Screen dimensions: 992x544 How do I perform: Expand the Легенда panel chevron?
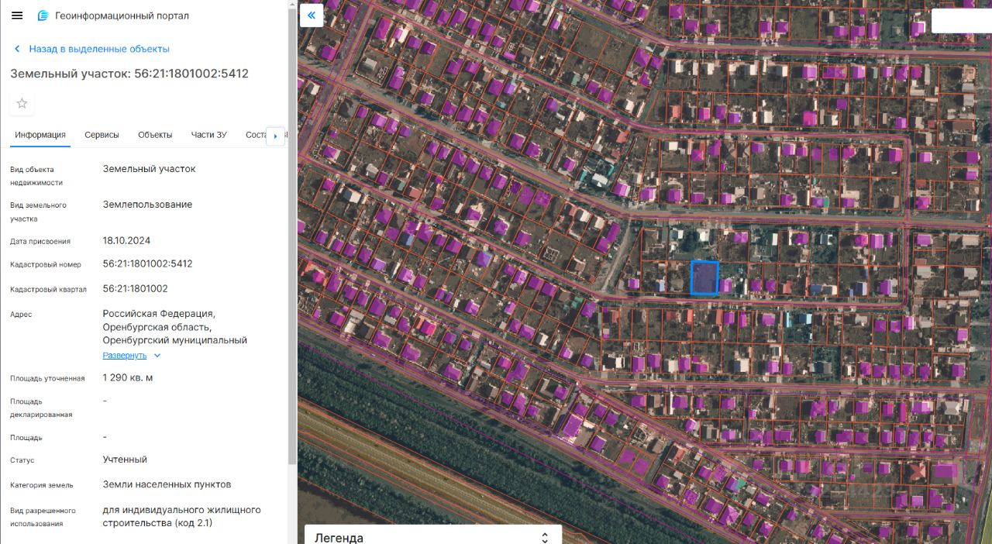tap(545, 537)
